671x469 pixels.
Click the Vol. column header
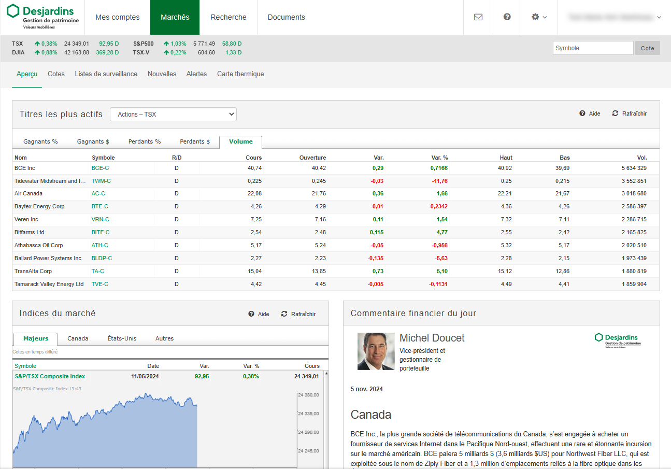pos(642,158)
